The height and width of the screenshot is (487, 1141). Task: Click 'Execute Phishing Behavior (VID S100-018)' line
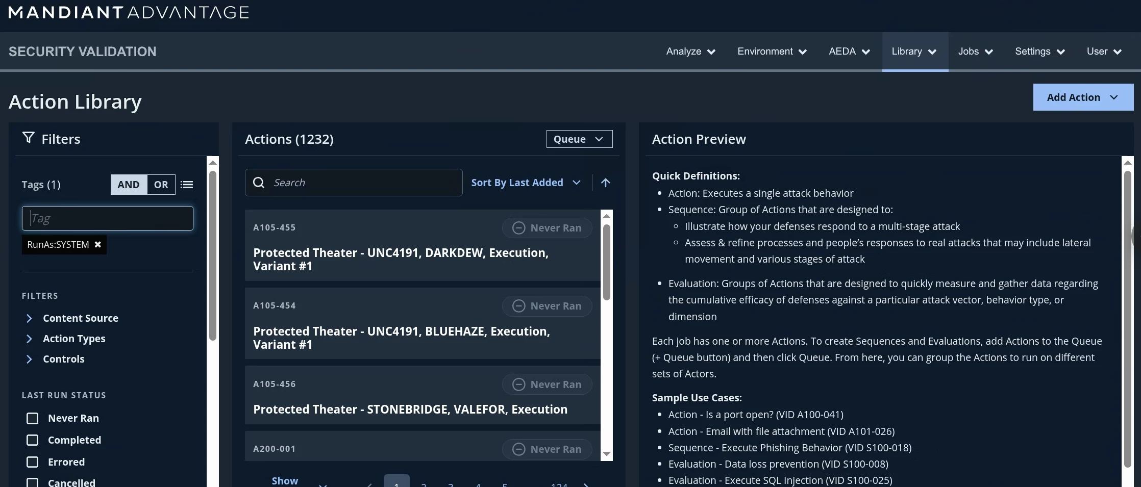[790, 448]
